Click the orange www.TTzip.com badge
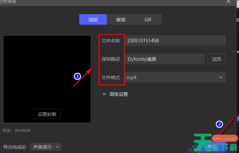239x153 pixels. point(225,138)
